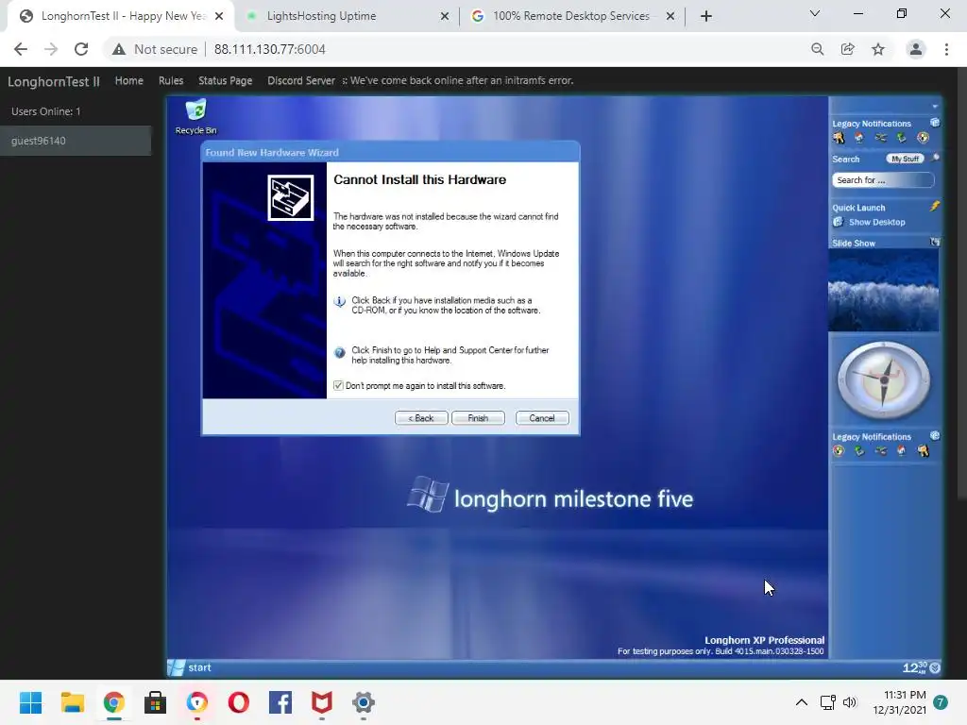Open File Explorer from taskbar
This screenshot has width=967, height=725.
[72, 702]
